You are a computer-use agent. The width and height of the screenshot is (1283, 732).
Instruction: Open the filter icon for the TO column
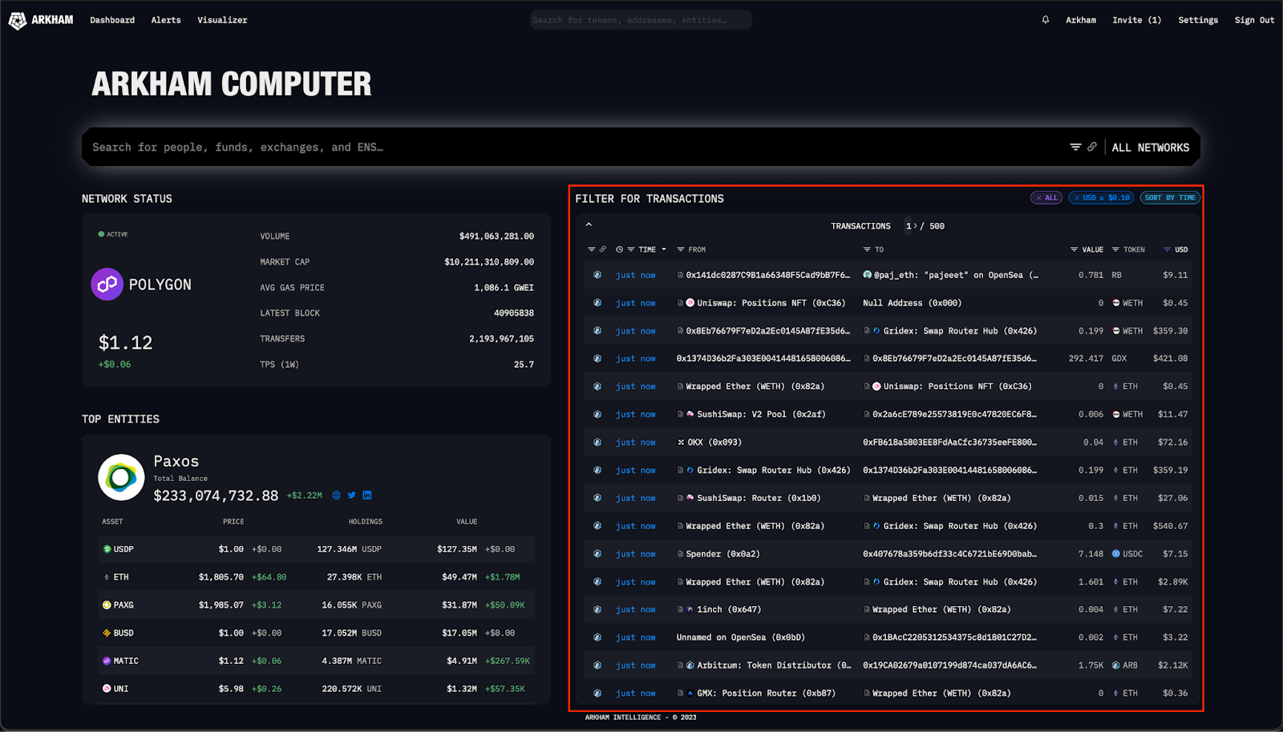(867, 249)
